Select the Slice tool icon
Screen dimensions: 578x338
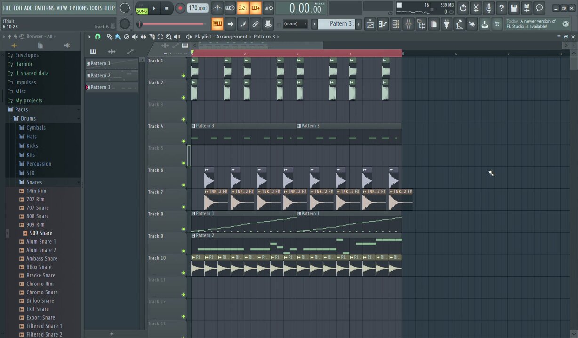pyautogui.click(x=152, y=37)
